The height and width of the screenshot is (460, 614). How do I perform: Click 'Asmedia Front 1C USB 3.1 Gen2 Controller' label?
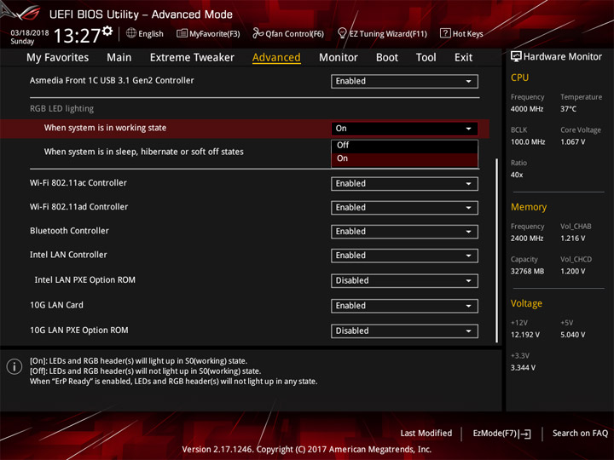coord(112,81)
